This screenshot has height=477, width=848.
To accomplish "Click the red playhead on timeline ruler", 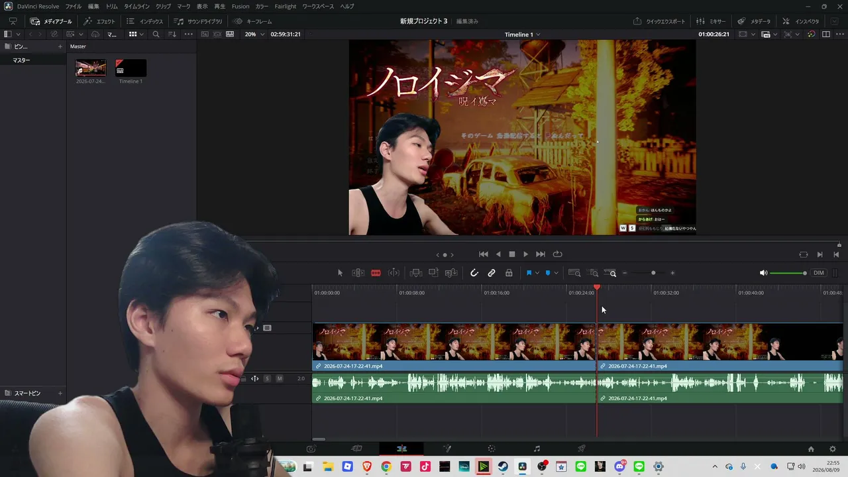I will tap(597, 288).
